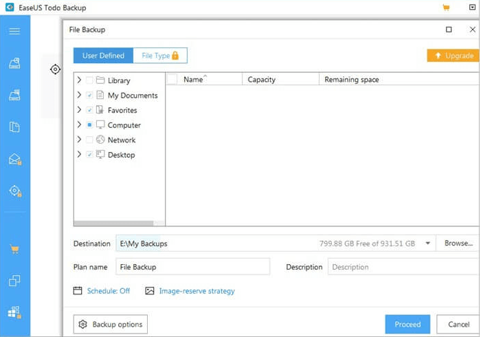Open the Image-reserve strategy link

tap(197, 291)
